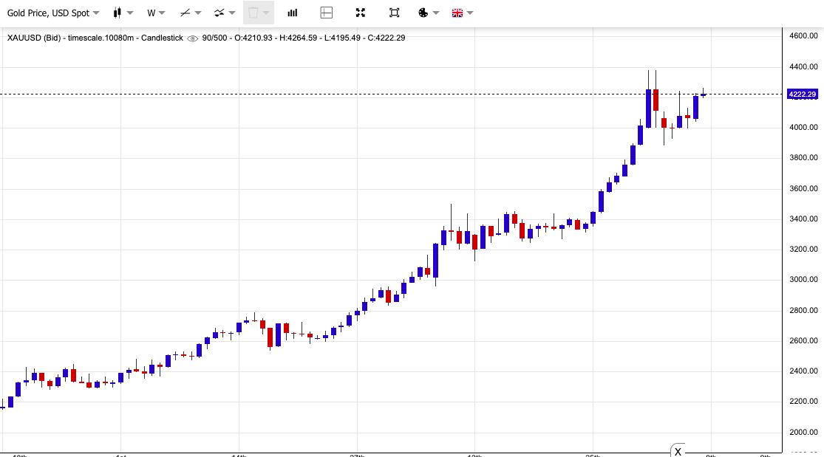This screenshot has height=457, width=824.
Task: Click the 90/500 bar count text
Action: point(214,38)
